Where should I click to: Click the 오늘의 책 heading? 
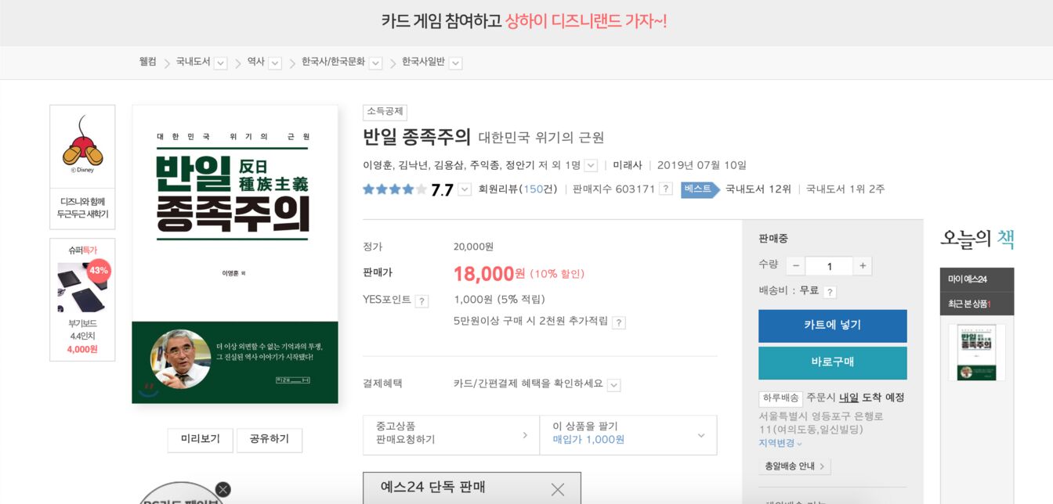(977, 239)
